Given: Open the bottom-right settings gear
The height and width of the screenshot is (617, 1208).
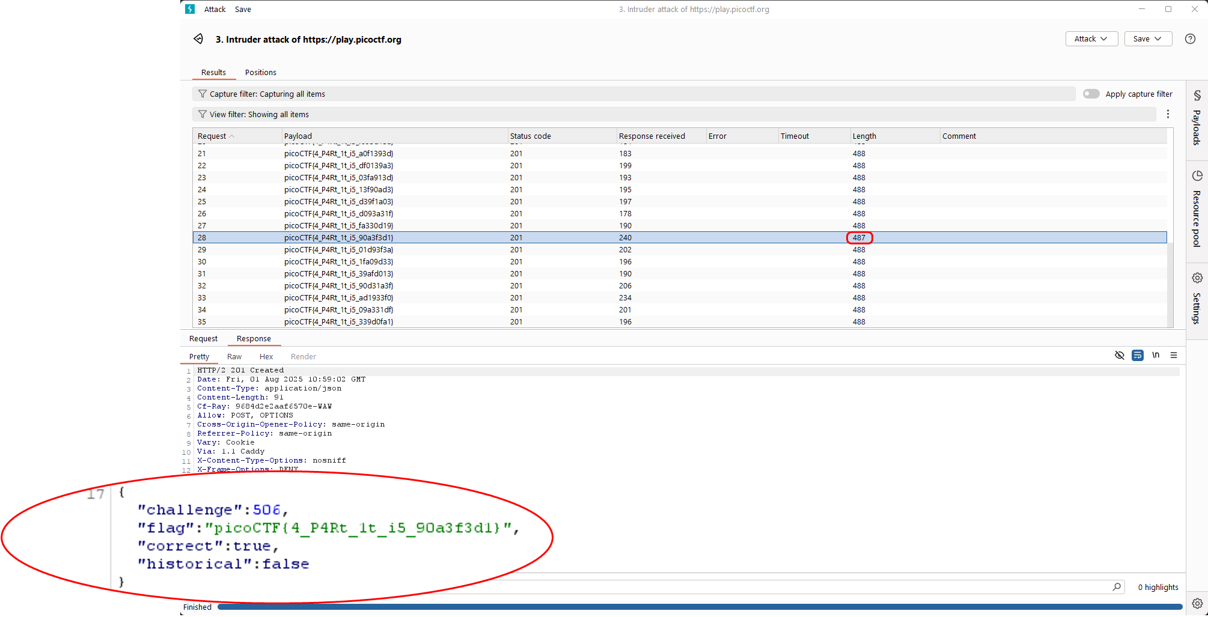Looking at the screenshot, I should point(1197,603).
